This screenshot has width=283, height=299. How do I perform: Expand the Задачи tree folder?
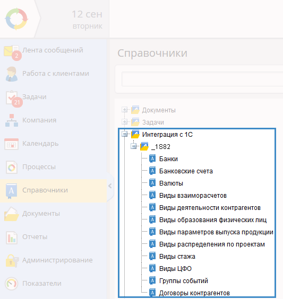pos(124,121)
